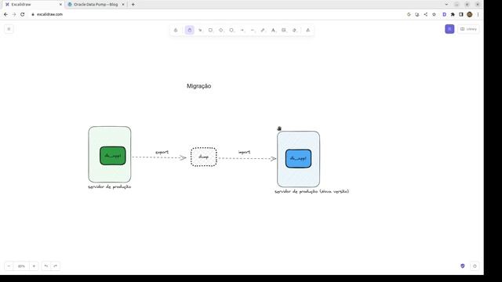Zoom in with the plus button
The image size is (502, 282).
click(34, 266)
